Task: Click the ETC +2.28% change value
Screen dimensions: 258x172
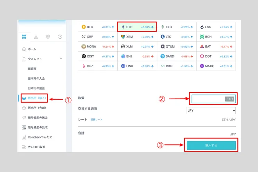Action: point(185,27)
